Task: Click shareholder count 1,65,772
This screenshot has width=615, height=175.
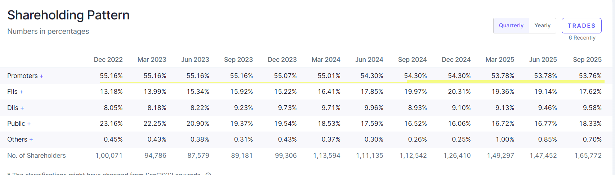Action: pyautogui.click(x=588, y=156)
